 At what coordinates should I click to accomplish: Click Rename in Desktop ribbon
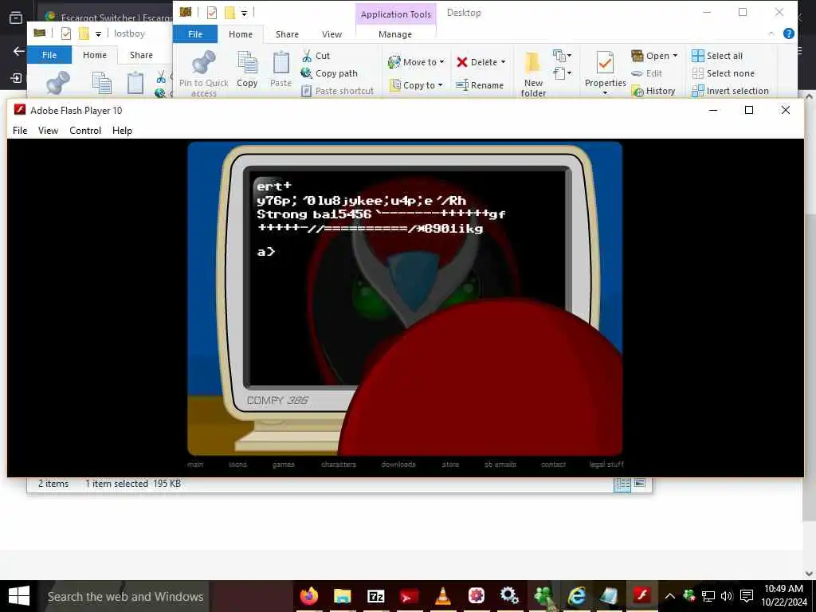point(480,84)
